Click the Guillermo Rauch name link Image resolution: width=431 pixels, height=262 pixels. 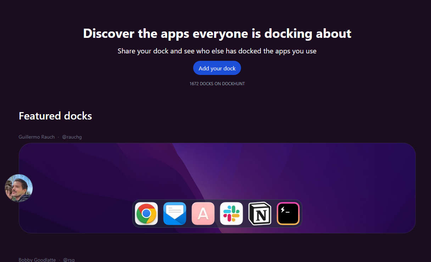tap(37, 137)
